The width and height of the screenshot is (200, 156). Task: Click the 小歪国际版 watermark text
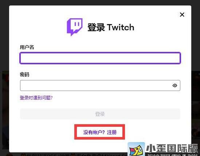point(172,148)
